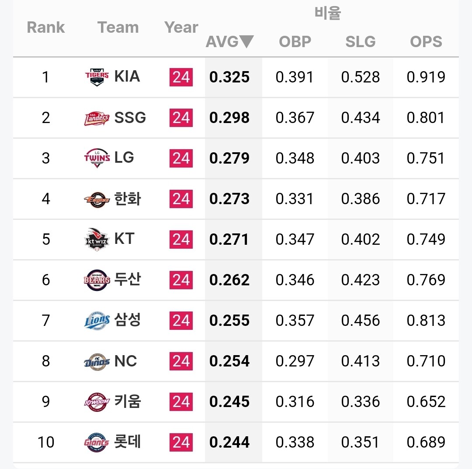Open the 삼성 team name link

(128, 320)
